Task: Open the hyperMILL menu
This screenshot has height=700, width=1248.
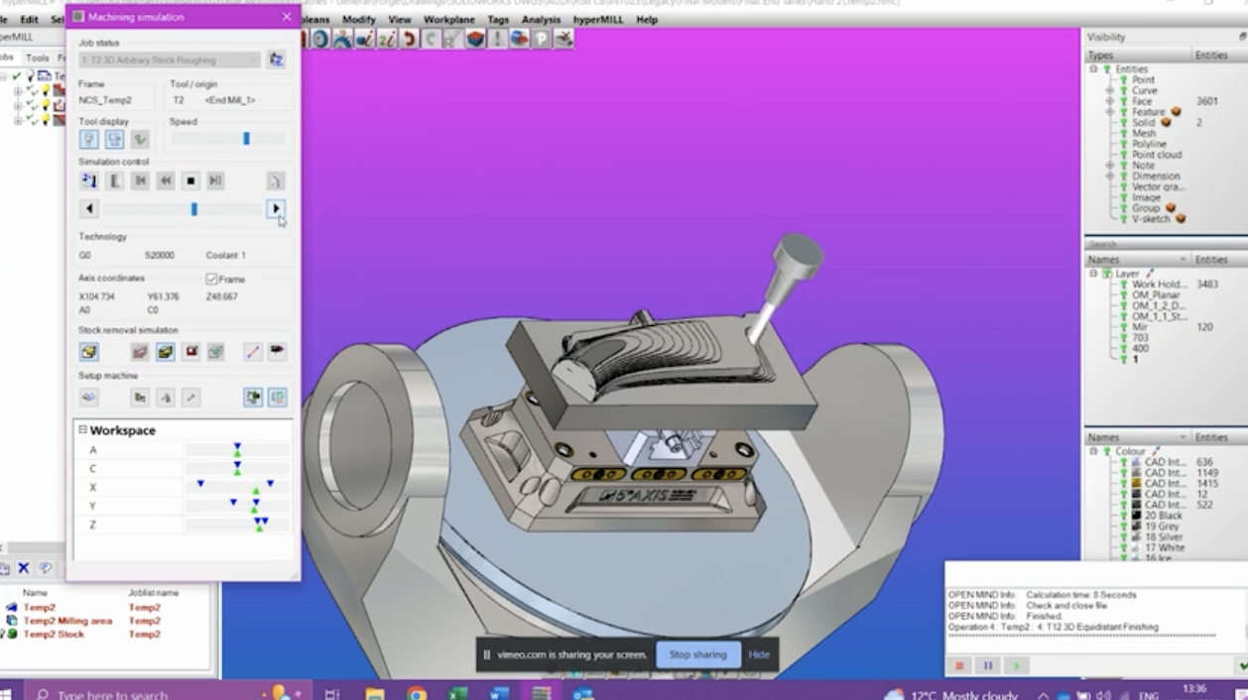Action: (x=598, y=20)
